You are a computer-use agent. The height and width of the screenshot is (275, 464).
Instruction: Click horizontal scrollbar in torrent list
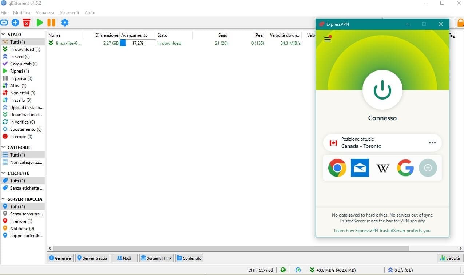231,248
